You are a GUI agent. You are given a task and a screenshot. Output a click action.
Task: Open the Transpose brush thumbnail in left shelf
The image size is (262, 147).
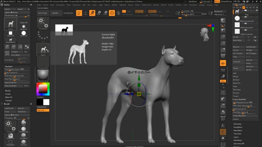pos(43,23)
